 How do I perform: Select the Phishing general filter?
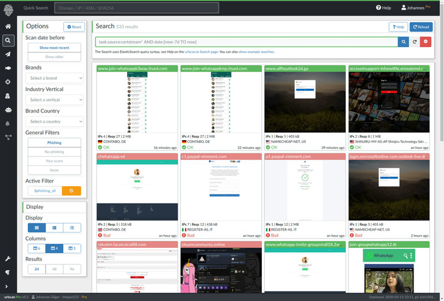click(x=54, y=142)
